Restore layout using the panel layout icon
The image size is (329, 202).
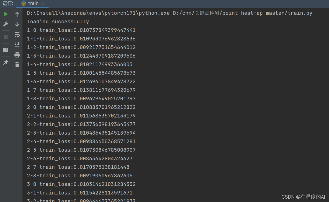tap(6, 50)
